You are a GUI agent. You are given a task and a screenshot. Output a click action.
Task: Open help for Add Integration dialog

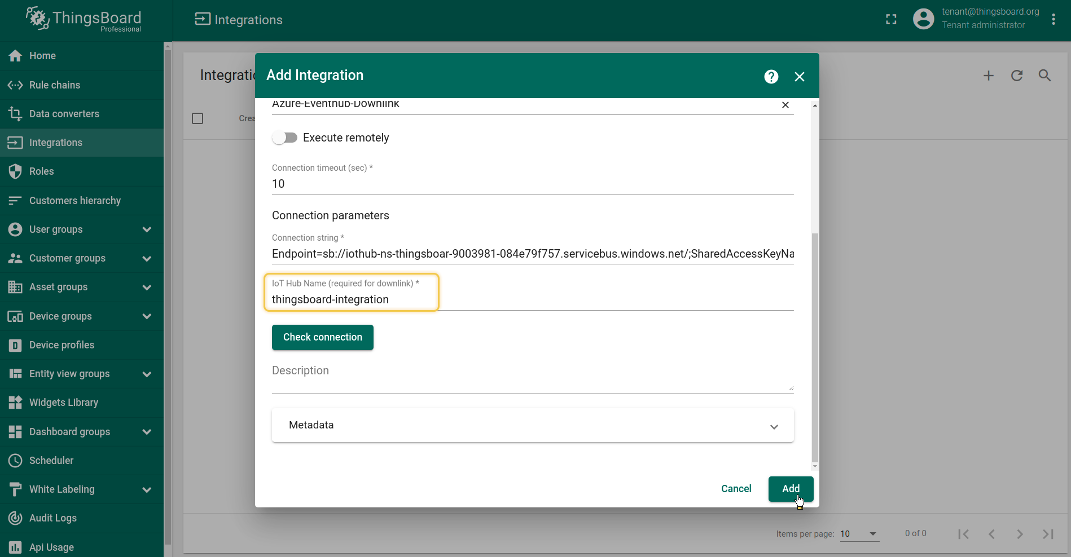click(x=771, y=77)
